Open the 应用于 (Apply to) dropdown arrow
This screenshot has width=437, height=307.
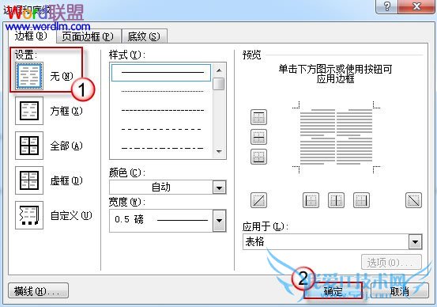click(415, 241)
